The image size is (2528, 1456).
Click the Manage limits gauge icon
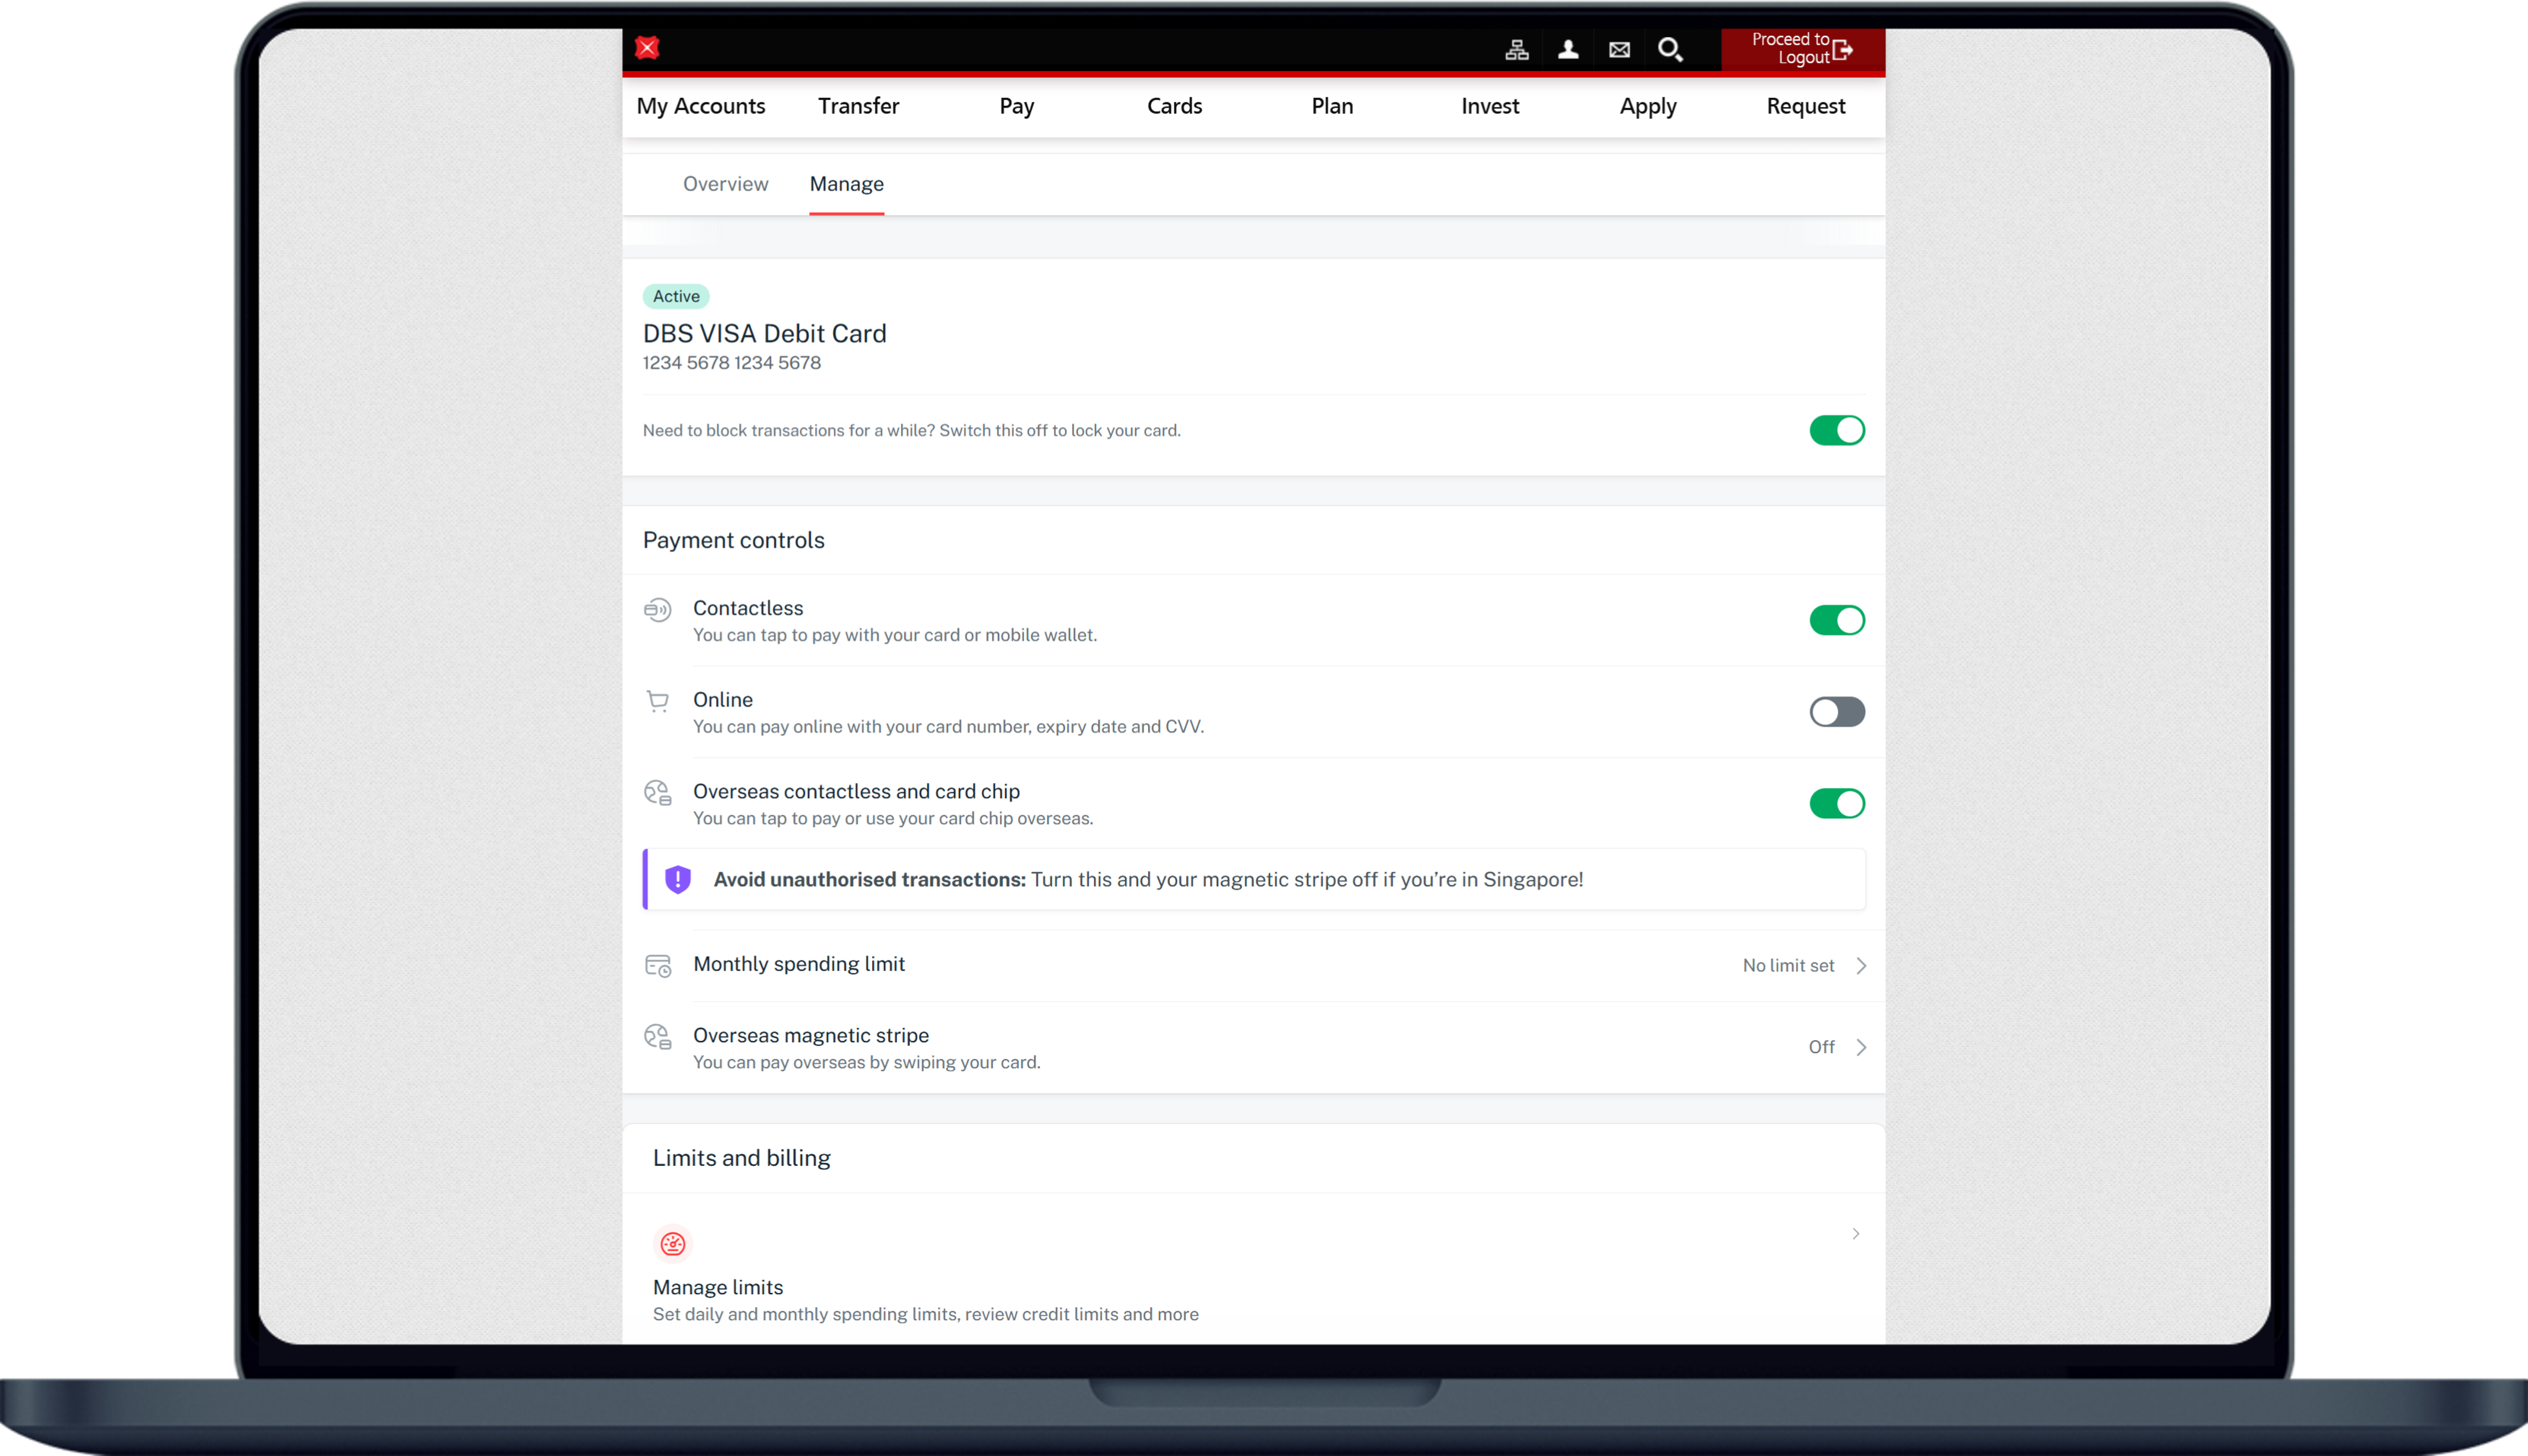click(672, 1243)
